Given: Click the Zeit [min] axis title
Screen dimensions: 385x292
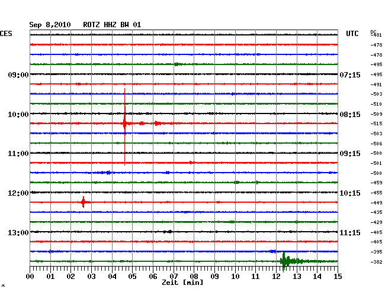Looking at the screenshot, I should pos(182,283).
